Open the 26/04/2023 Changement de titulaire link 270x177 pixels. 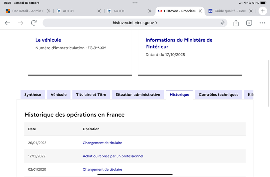point(102,143)
